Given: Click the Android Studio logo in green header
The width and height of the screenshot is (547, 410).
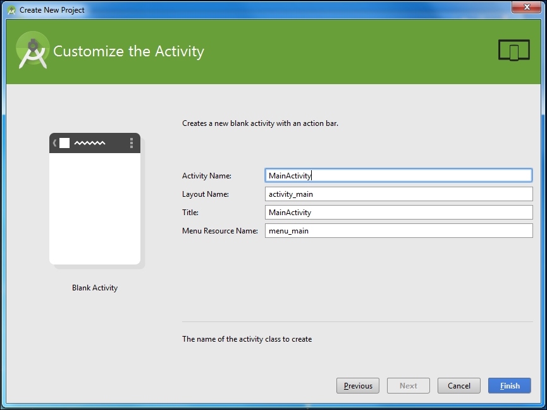Looking at the screenshot, I should coord(33,51).
